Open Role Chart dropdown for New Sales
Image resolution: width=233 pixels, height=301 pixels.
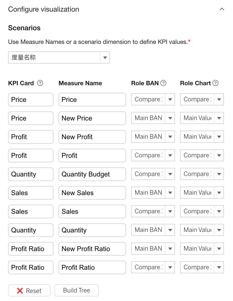click(x=202, y=193)
